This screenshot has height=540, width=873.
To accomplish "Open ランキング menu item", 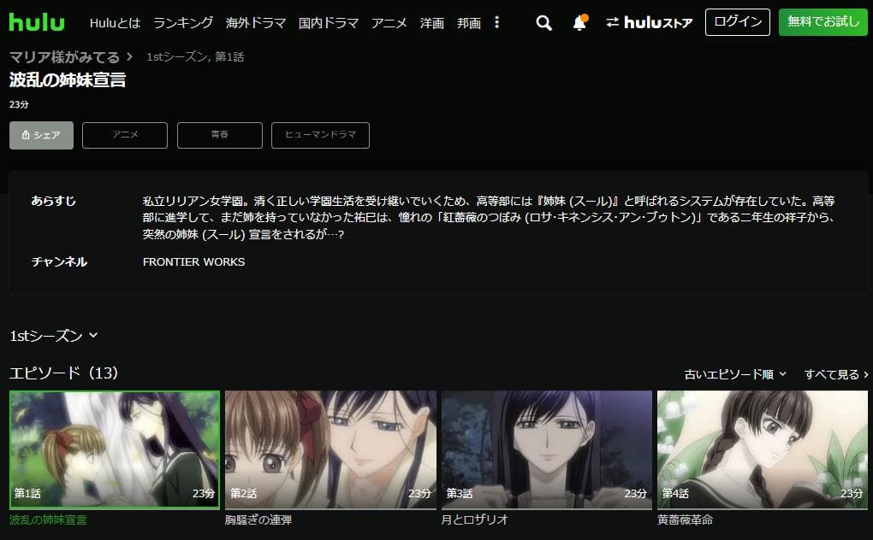I will pos(183,23).
